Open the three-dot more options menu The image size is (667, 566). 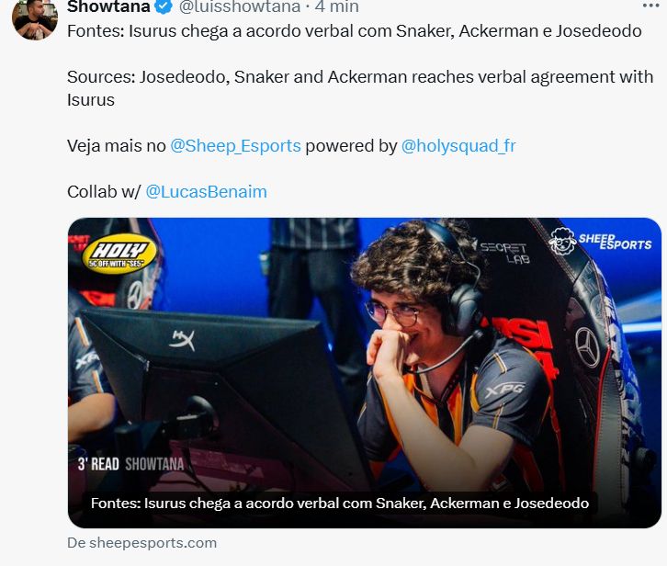click(650, 6)
